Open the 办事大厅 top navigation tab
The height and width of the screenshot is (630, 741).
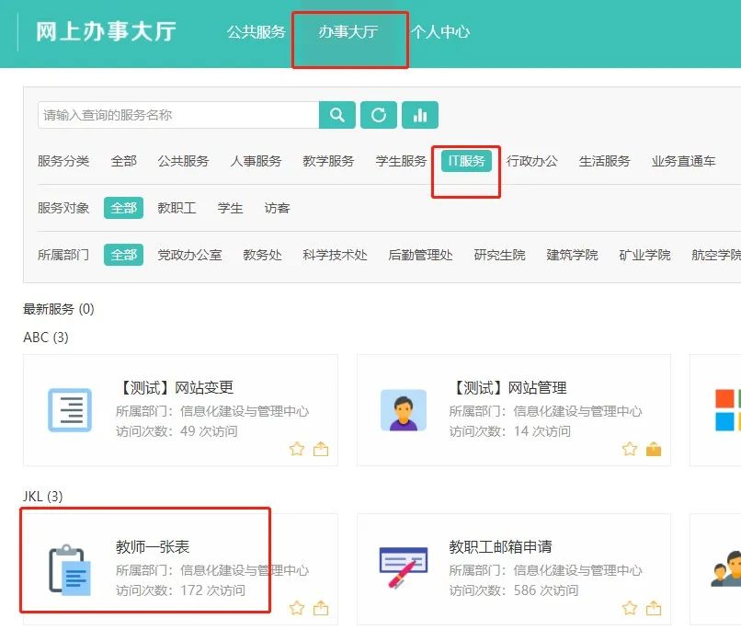348,31
